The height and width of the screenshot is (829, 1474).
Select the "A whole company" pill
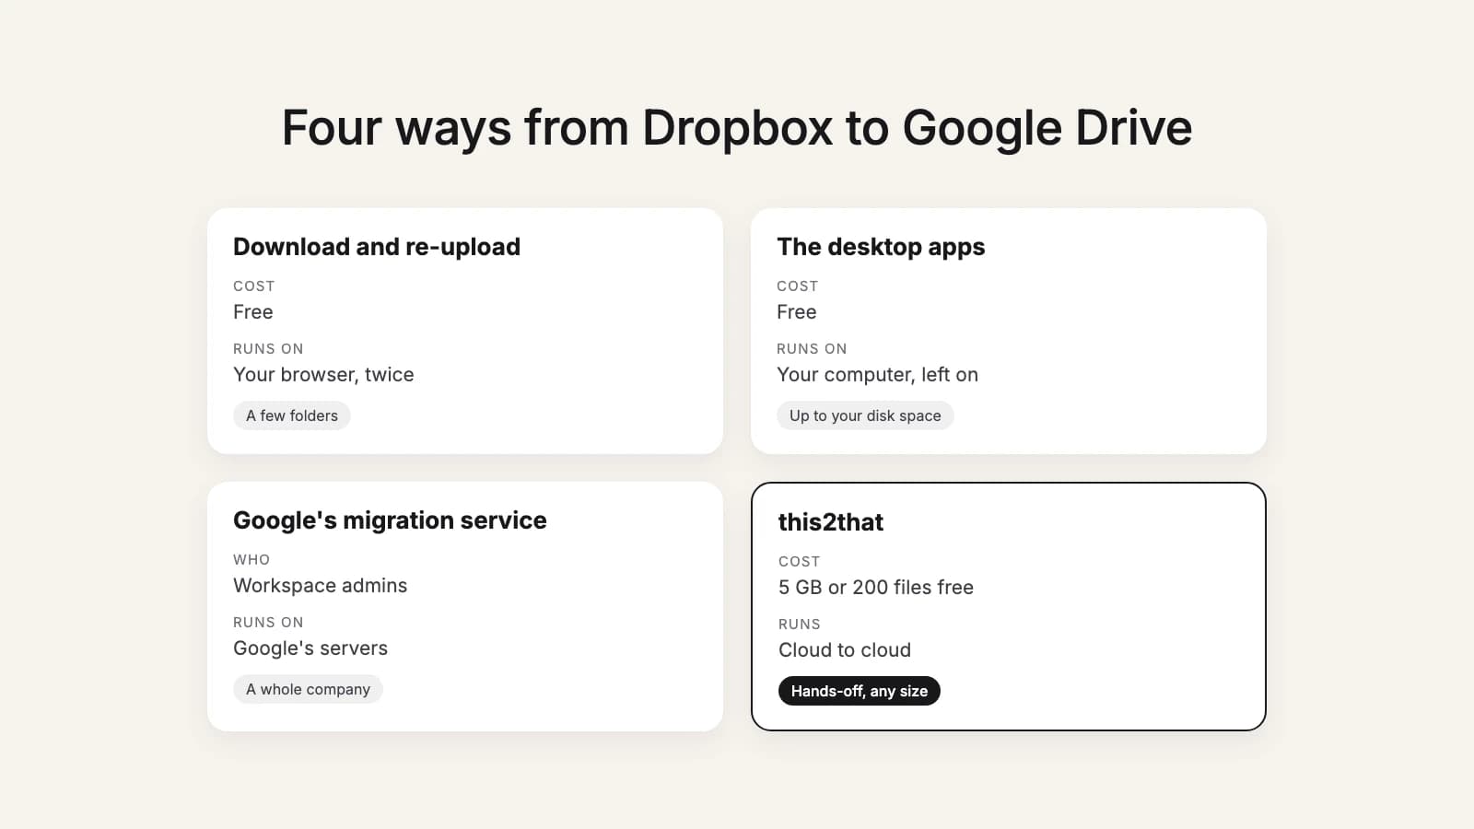(x=308, y=689)
